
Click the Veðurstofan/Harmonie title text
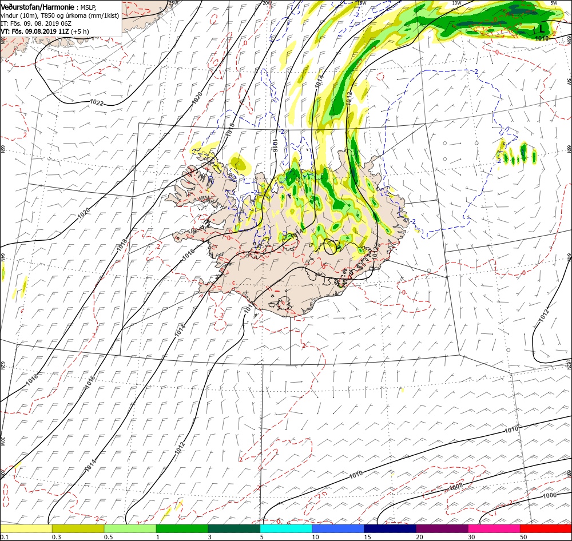(38, 7)
